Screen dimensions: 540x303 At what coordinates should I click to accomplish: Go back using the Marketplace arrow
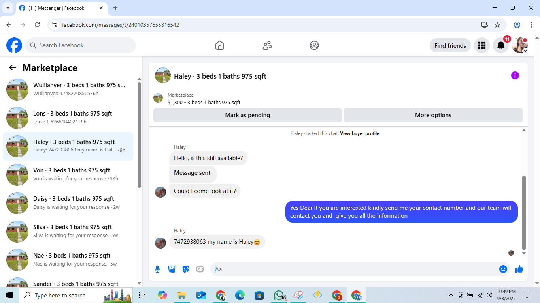[13, 67]
